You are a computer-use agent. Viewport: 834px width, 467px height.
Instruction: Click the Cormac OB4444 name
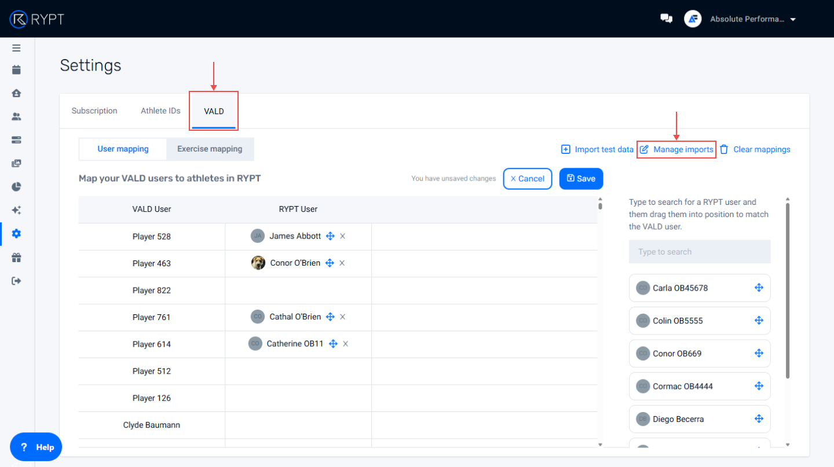(683, 386)
